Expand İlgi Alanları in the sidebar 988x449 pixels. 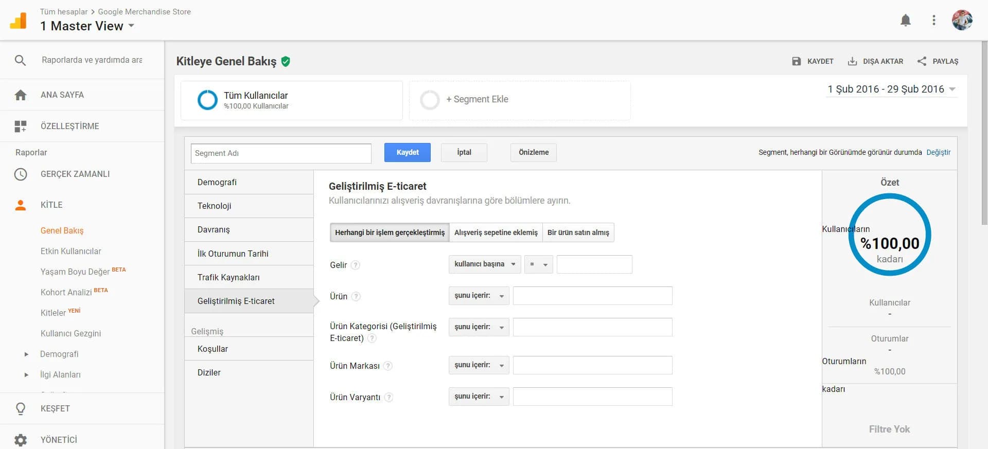(x=26, y=375)
